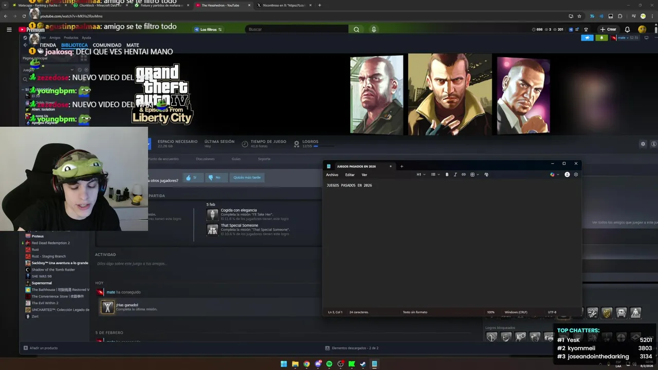Open the Soporte link on game page
Image resolution: width=658 pixels, height=370 pixels.
tap(264, 159)
